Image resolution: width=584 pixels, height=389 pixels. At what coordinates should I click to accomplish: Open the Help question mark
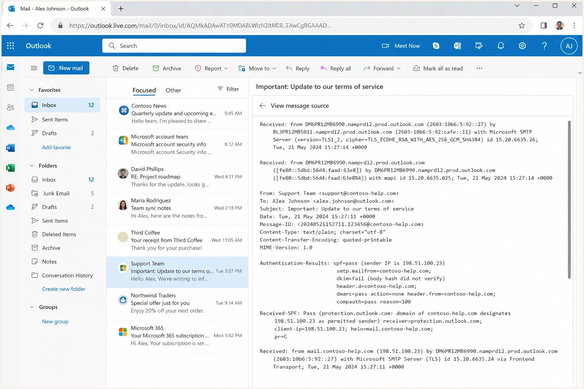(x=544, y=46)
